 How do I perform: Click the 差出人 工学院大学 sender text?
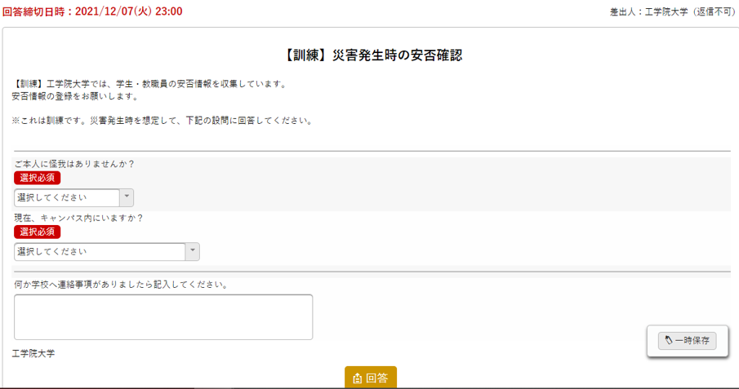[x=671, y=12]
